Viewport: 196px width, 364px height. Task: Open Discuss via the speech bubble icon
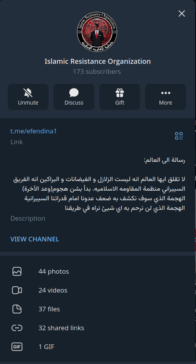tap(74, 93)
